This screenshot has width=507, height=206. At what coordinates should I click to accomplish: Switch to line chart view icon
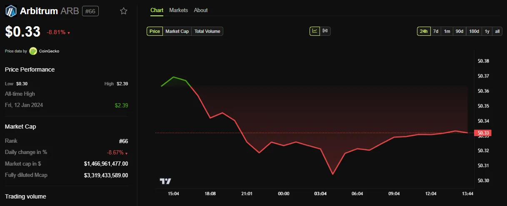click(x=315, y=31)
